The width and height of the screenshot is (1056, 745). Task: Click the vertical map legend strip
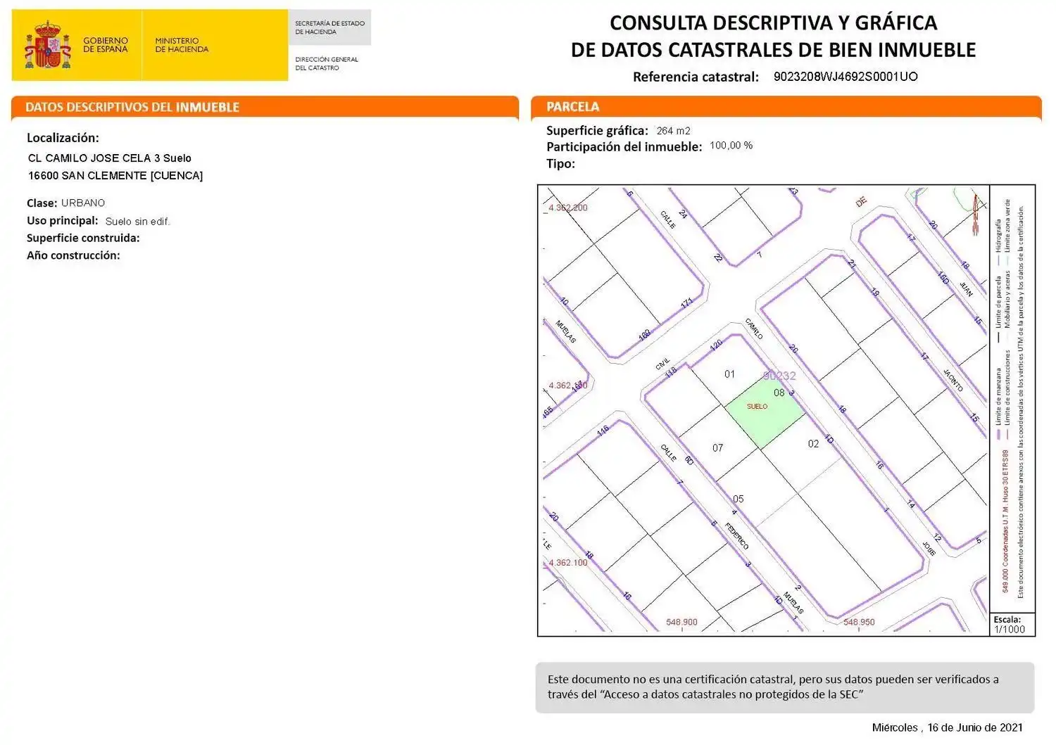coord(1012,399)
